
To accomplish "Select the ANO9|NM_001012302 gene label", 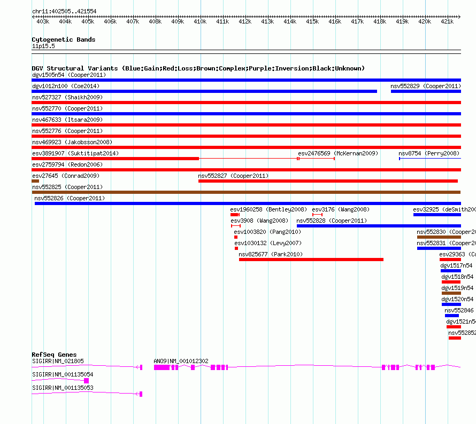I will click(x=181, y=362).
